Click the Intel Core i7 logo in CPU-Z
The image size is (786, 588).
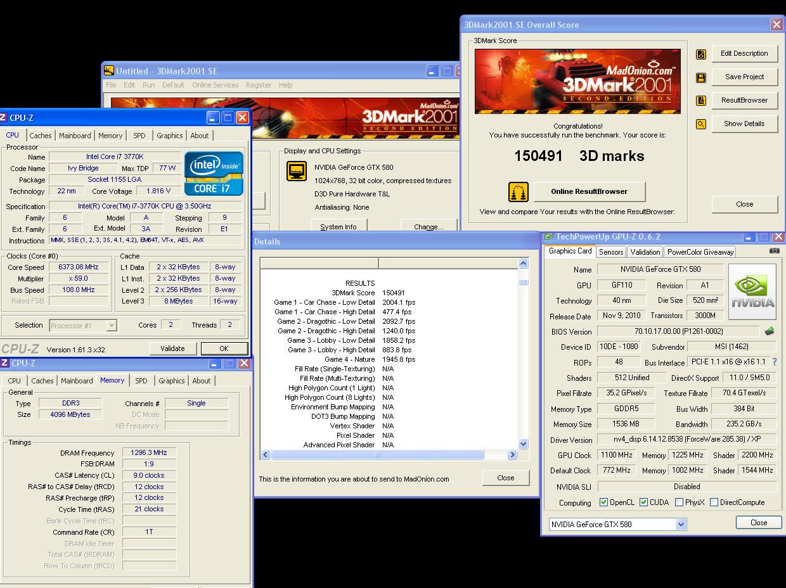tap(214, 173)
